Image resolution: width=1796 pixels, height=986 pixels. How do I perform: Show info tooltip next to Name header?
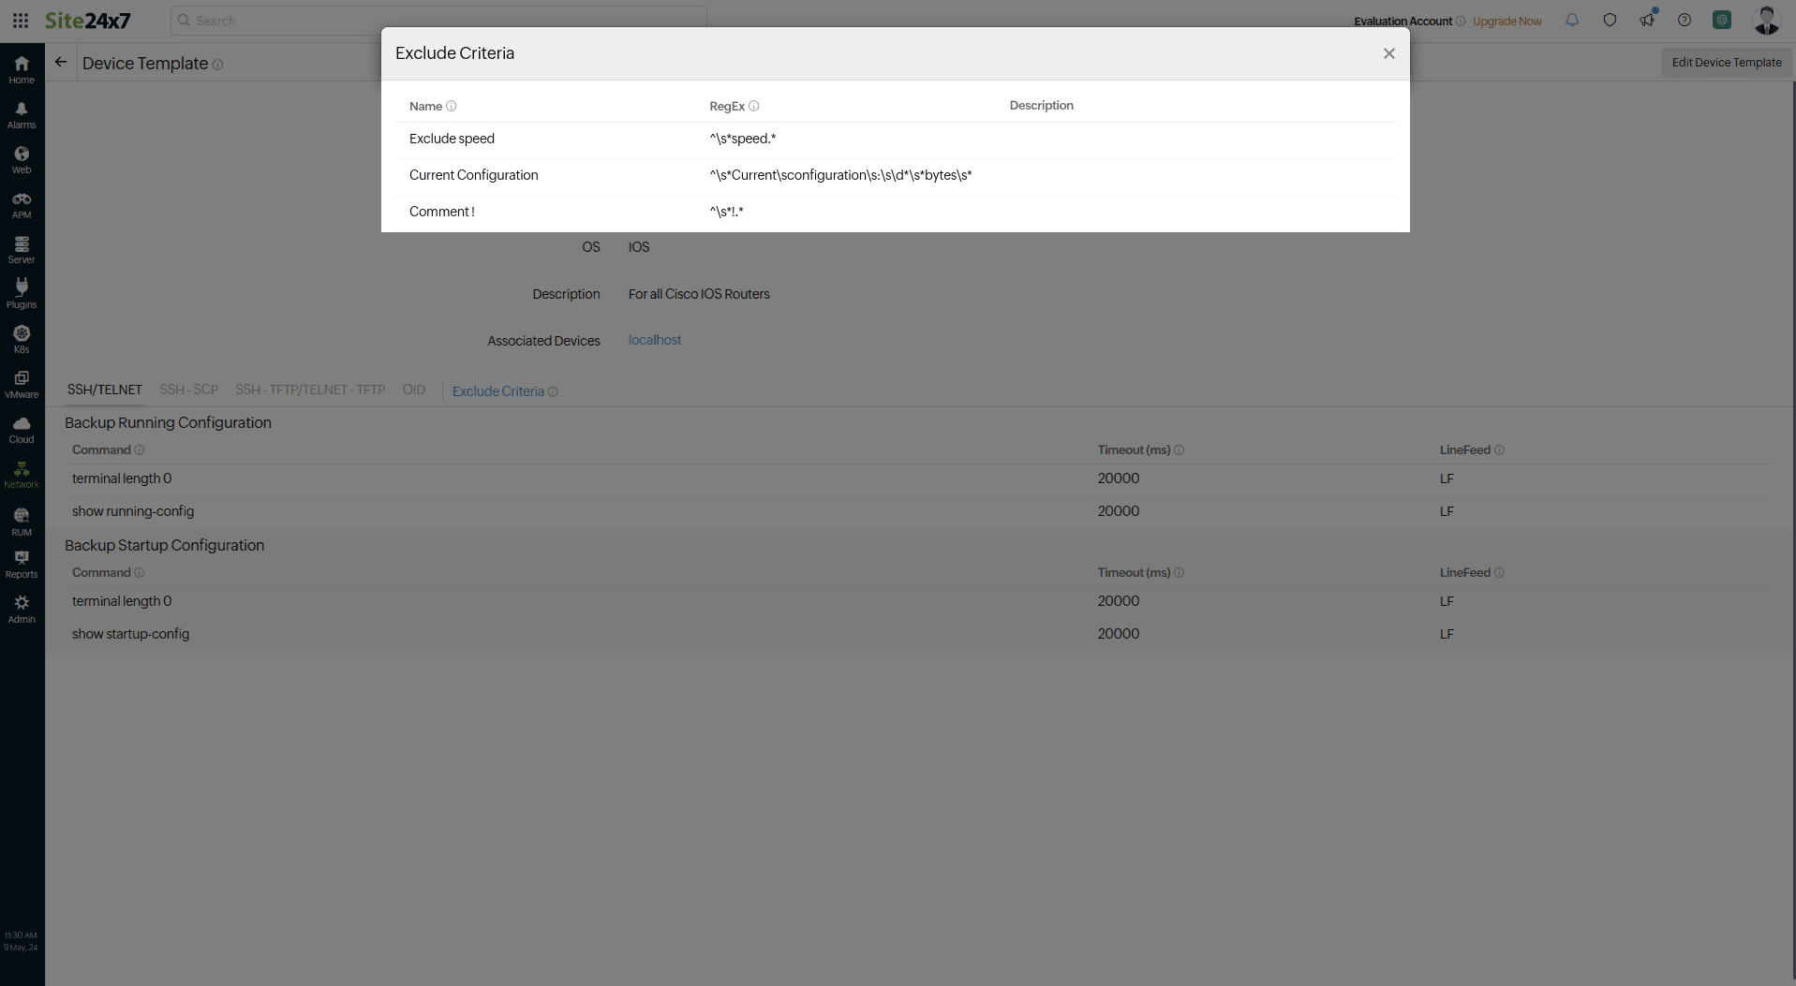tap(452, 106)
